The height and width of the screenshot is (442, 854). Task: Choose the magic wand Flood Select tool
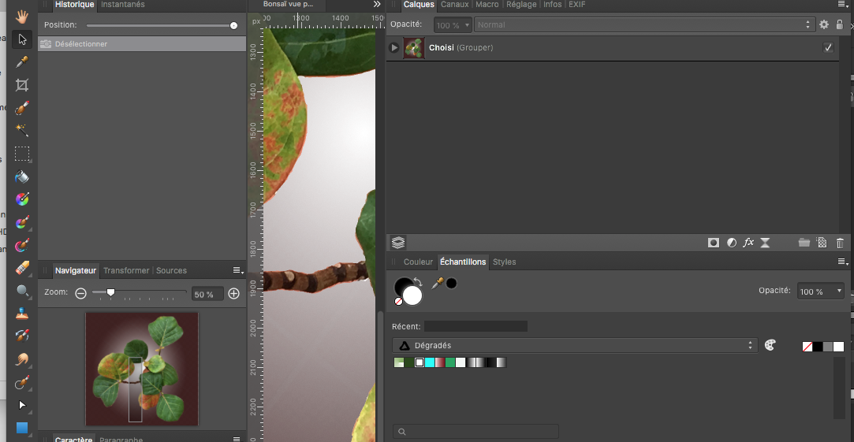coord(22,131)
